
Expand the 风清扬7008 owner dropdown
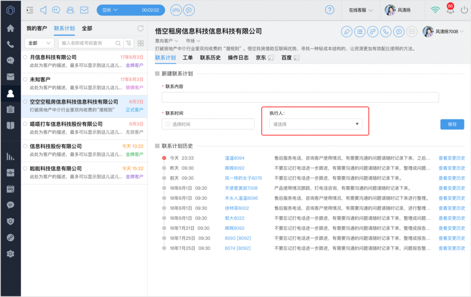click(x=443, y=32)
